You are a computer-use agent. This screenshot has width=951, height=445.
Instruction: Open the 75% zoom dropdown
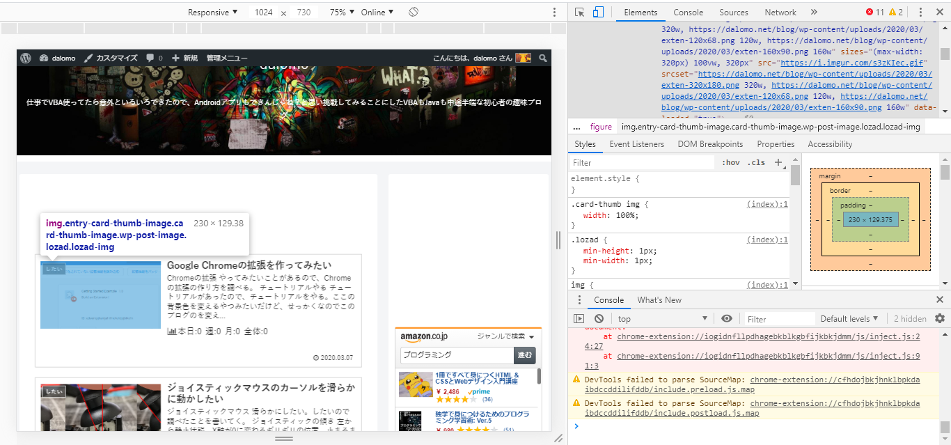pos(342,13)
